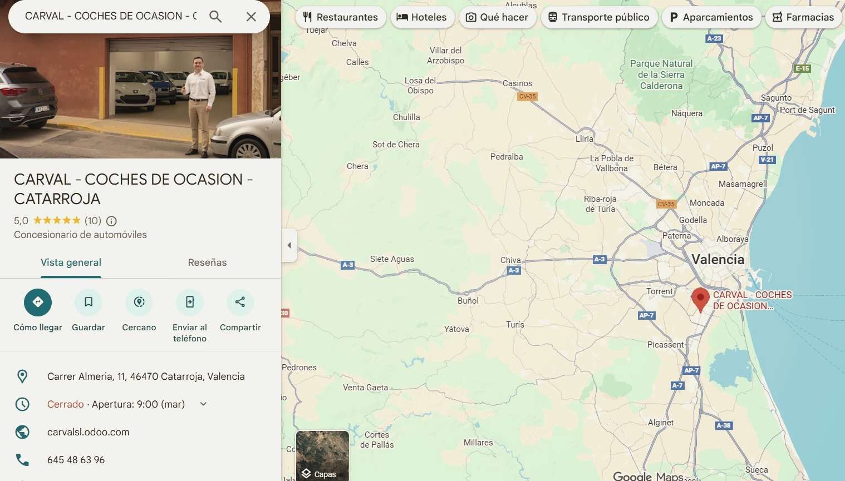Select the Vista general tab

[x=71, y=262]
